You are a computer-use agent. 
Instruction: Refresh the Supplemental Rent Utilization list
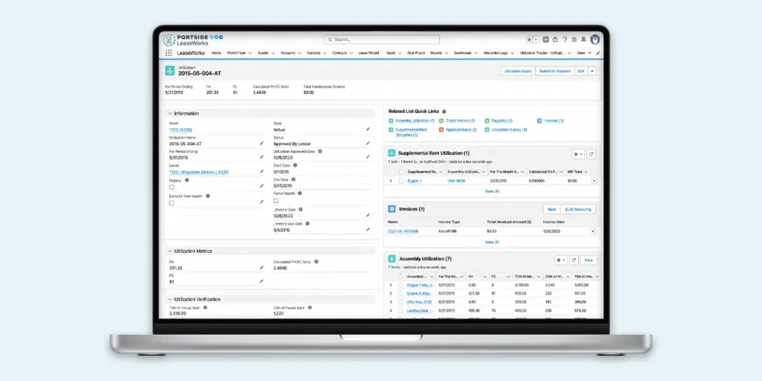click(x=591, y=154)
